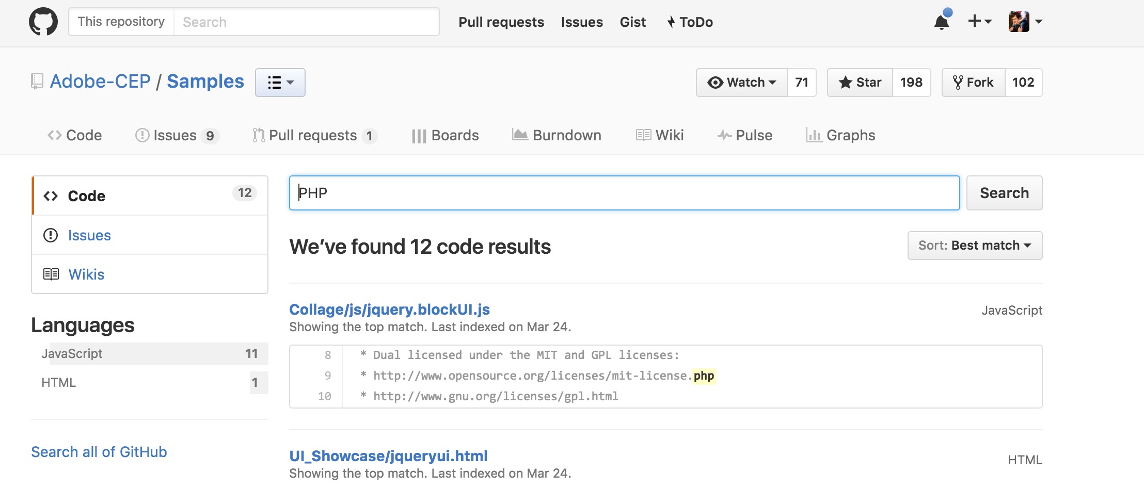Open the notifications bell icon
This screenshot has height=489, width=1144.
(942, 22)
